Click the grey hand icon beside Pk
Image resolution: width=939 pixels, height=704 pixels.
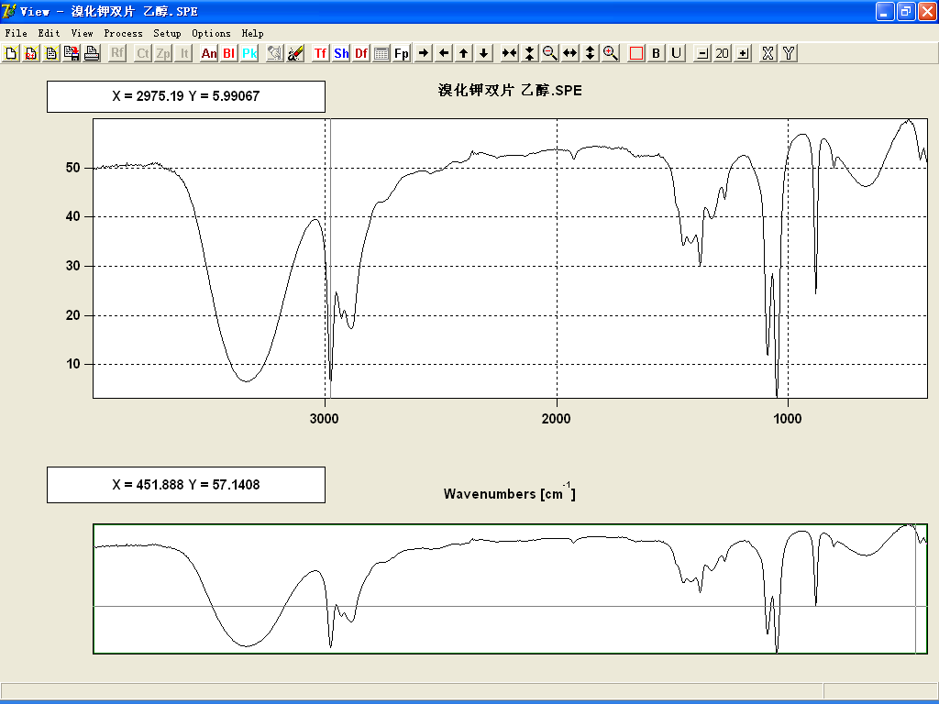click(x=275, y=53)
